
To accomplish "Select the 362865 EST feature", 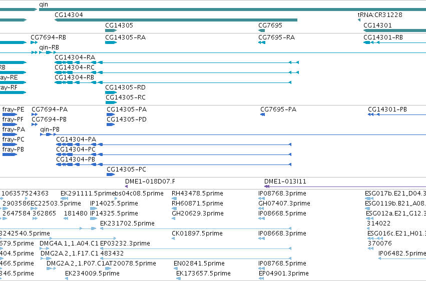I will tap(35, 218).
